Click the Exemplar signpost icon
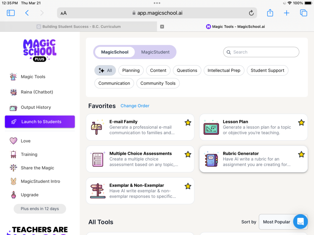314x235 pixels. tap(98, 191)
